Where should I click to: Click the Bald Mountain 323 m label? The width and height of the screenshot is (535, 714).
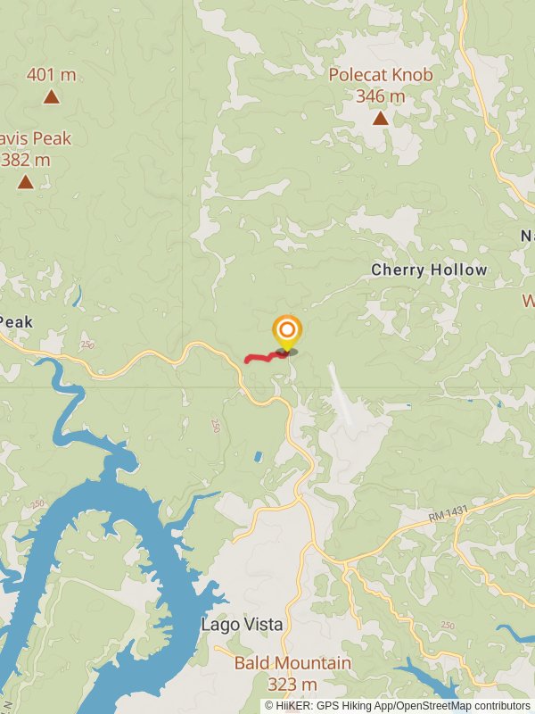click(x=292, y=673)
